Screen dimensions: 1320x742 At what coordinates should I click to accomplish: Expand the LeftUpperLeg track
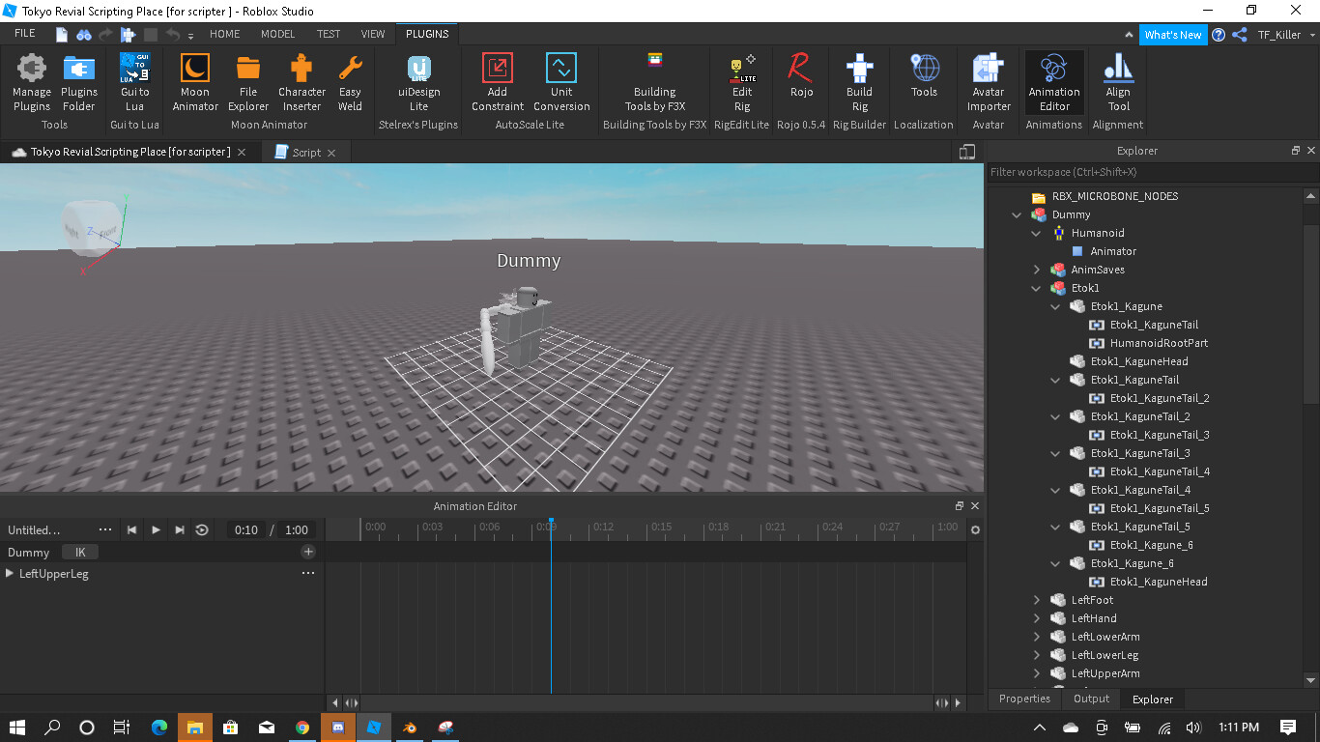tap(10, 574)
